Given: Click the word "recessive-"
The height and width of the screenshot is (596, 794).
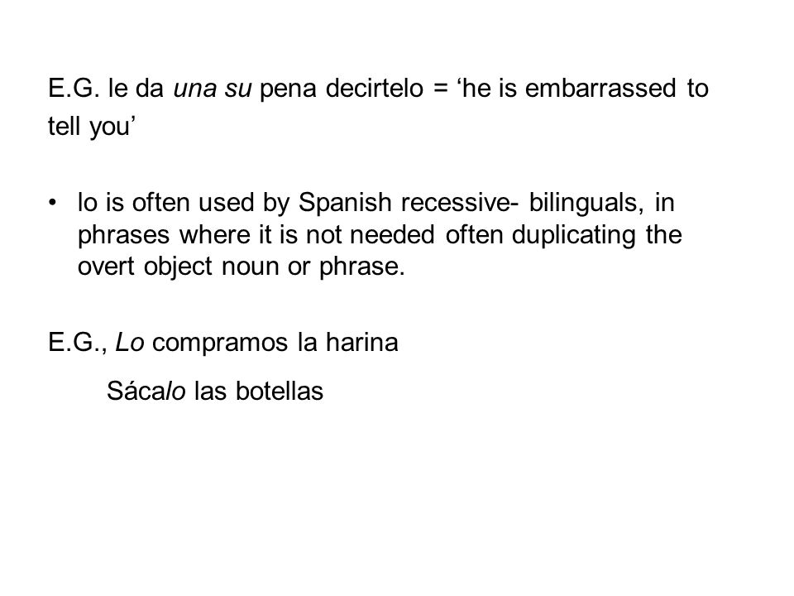Looking at the screenshot, I should pos(460,202).
